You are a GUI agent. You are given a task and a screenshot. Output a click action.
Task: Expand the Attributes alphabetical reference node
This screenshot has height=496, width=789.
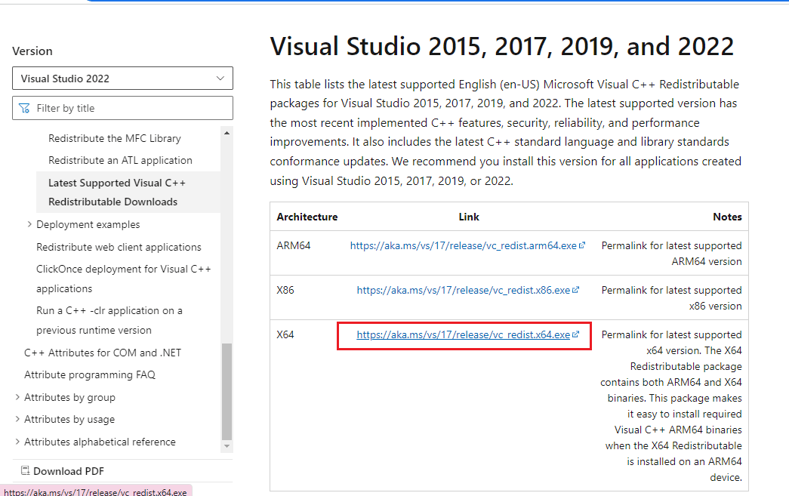[17, 442]
